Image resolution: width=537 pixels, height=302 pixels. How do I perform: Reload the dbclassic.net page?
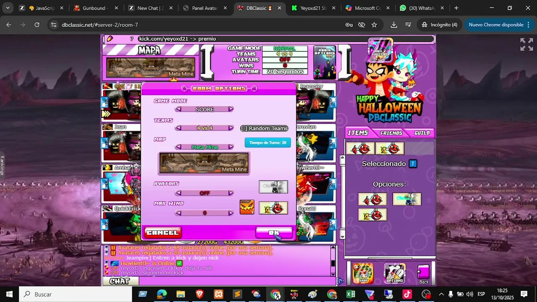click(37, 25)
